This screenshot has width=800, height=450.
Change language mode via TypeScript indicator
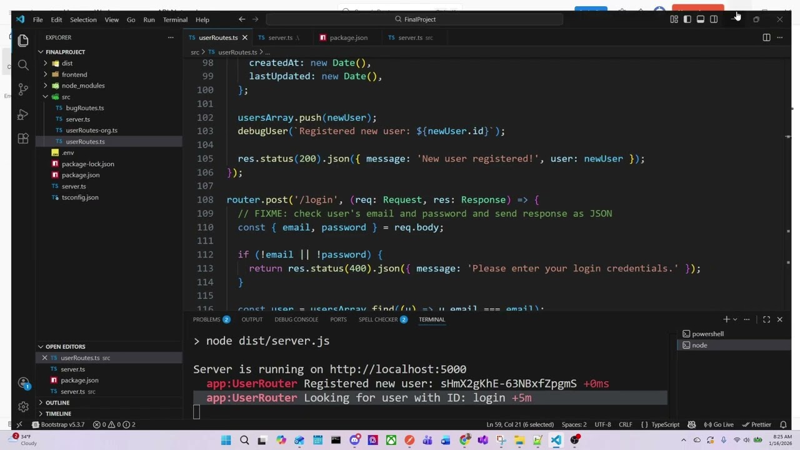click(665, 424)
